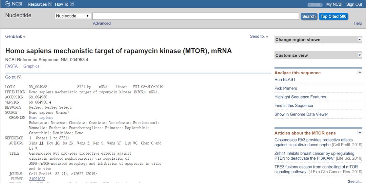The height and width of the screenshot is (183, 366).
Task: Click the NCBI logo
Action: tap(14, 4)
